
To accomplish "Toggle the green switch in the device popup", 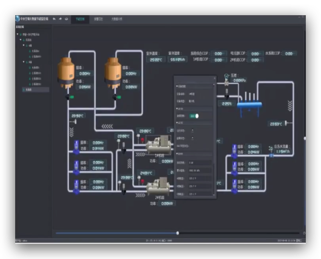I will 194,116.
